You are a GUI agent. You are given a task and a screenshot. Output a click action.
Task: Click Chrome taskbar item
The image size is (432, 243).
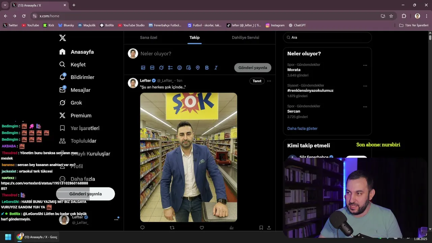(37, 237)
